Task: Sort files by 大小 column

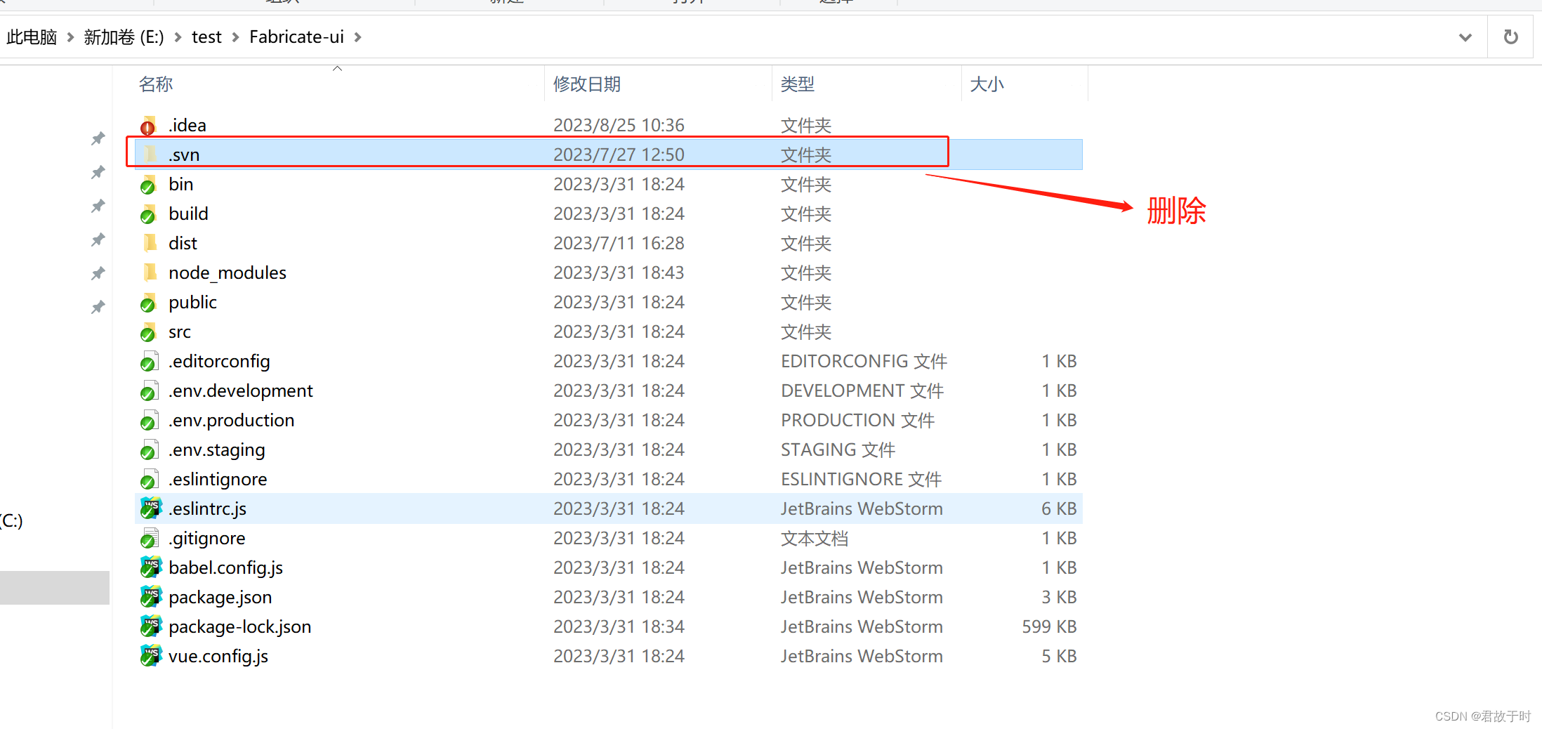Action: 987,84
